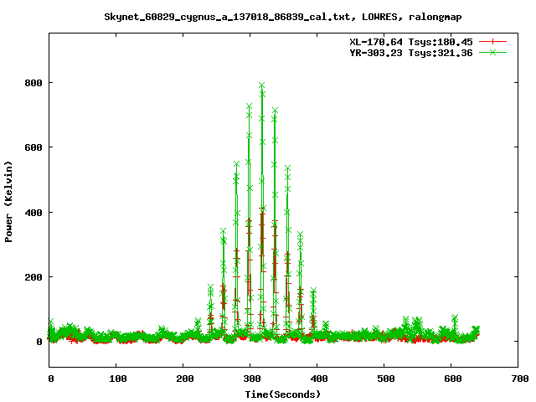Click the 200 x-axis tick label
This screenshot has height=402, width=536.
185,379
